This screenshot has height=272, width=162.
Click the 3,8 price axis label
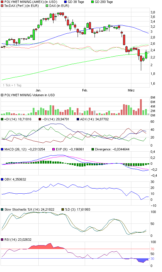(x=153, y=12)
